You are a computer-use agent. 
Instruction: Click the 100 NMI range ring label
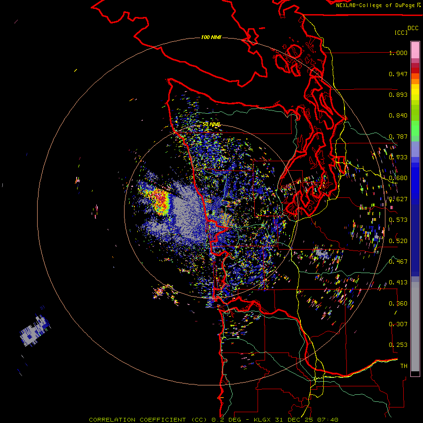[x=211, y=37]
